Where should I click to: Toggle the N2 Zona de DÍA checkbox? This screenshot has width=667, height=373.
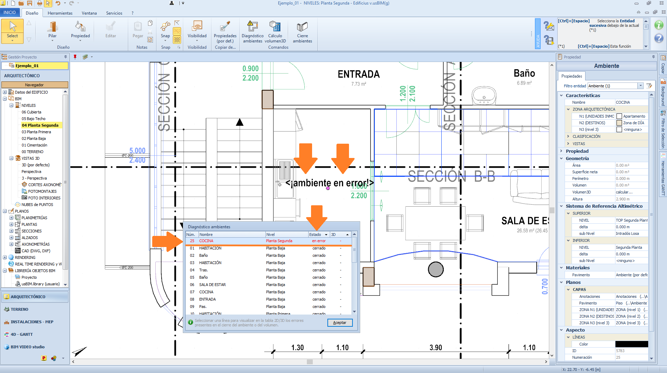pyautogui.click(x=619, y=123)
